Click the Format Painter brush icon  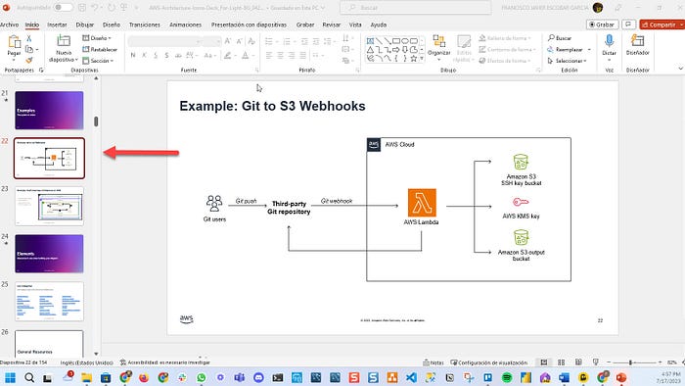(29, 60)
